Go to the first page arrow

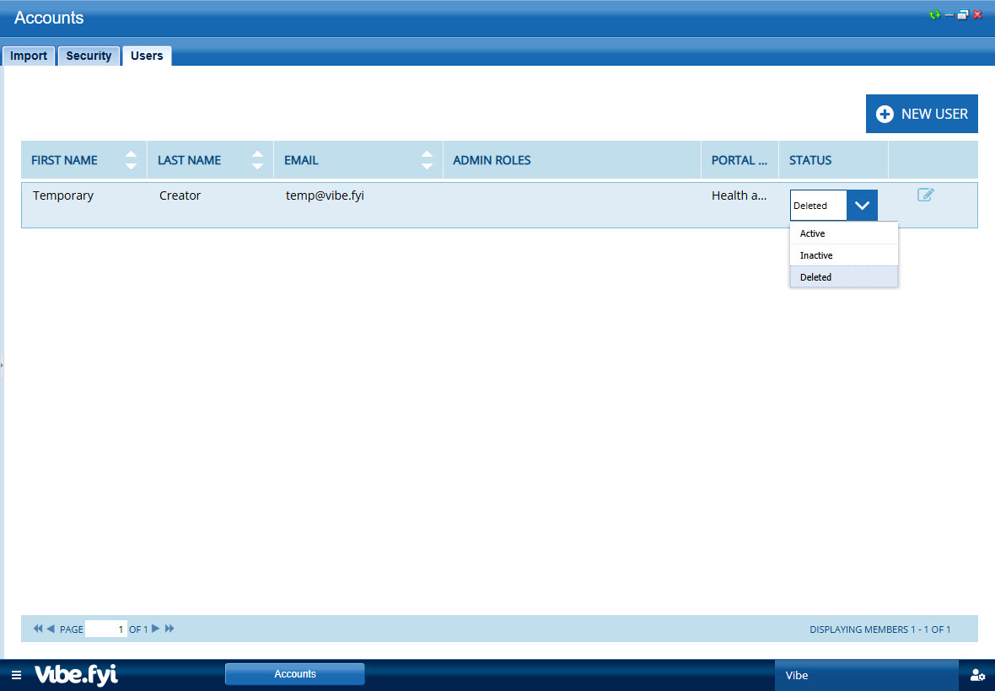tap(37, 629)
